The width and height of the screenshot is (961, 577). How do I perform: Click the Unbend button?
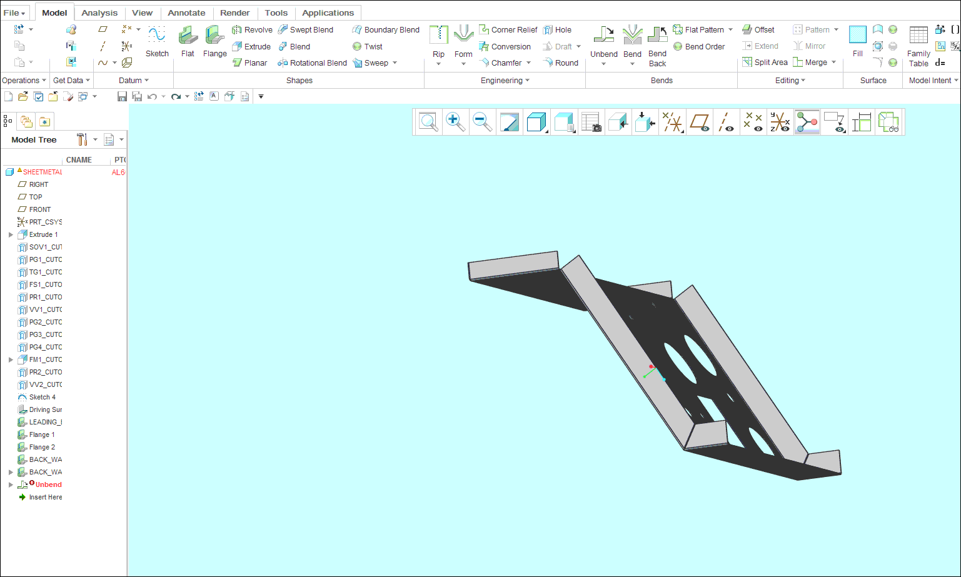coord(604,46)
